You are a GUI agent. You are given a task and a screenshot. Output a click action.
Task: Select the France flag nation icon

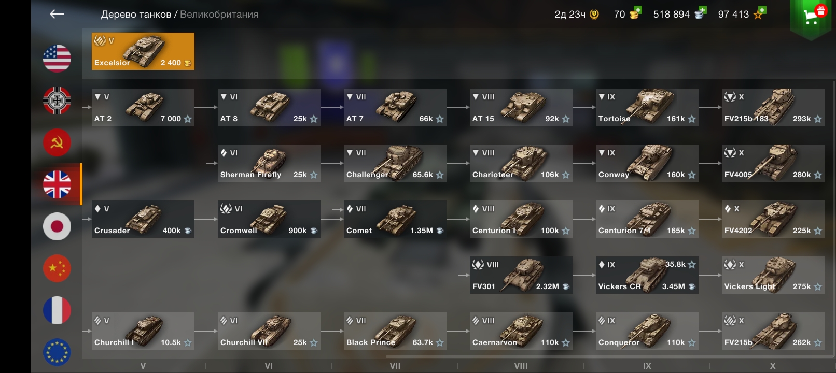(x=57, y=310)
